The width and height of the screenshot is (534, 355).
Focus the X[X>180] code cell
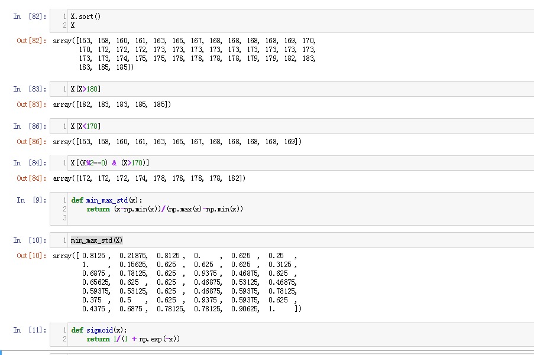click(296, 89)
